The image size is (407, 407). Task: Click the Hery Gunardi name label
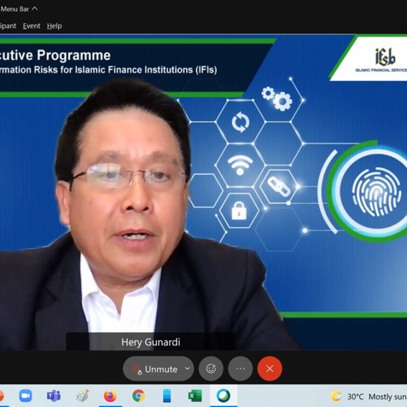150,342
